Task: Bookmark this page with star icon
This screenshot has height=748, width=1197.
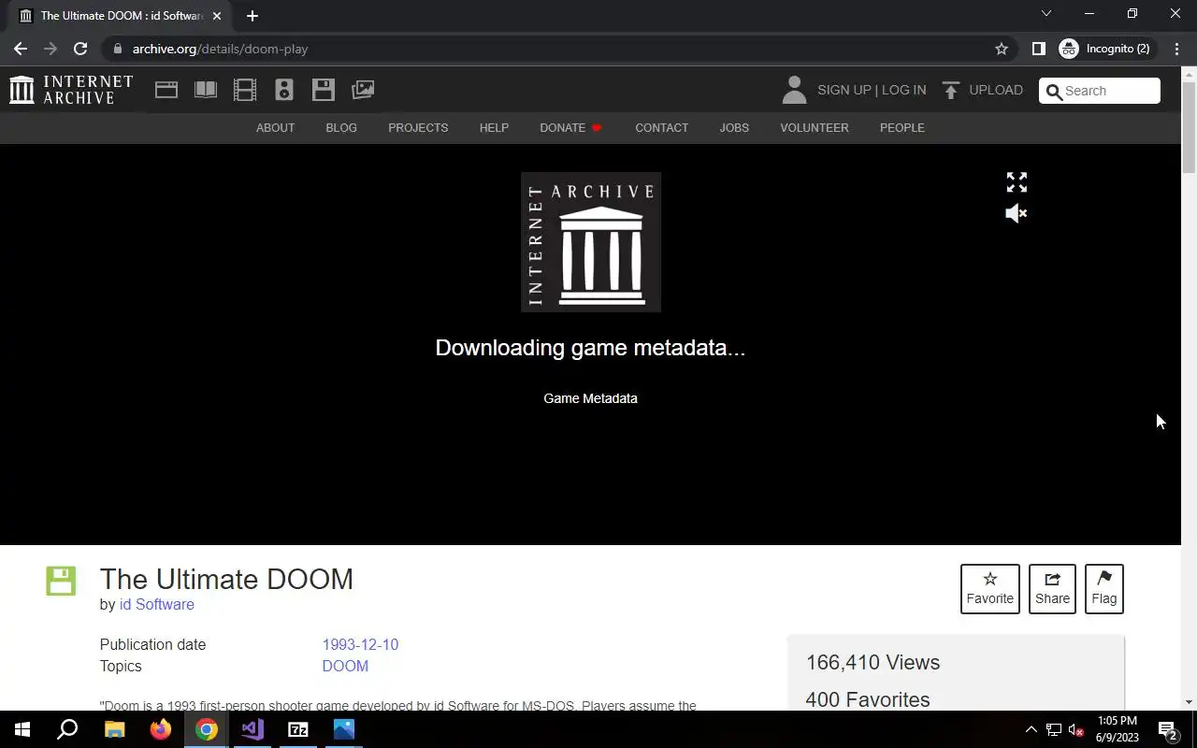Action: (1002, 49)
